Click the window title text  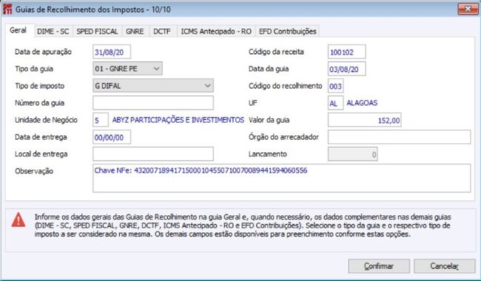pyautogui.click(x=93, y=9)
